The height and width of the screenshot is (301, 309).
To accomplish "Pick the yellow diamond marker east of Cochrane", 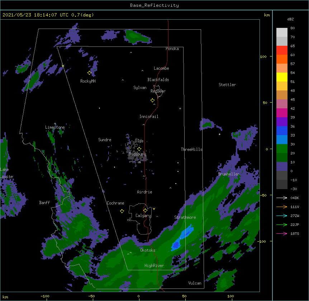I will (x=122, y=211).
